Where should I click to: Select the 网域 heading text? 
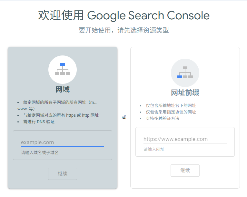tap(63, 89)
